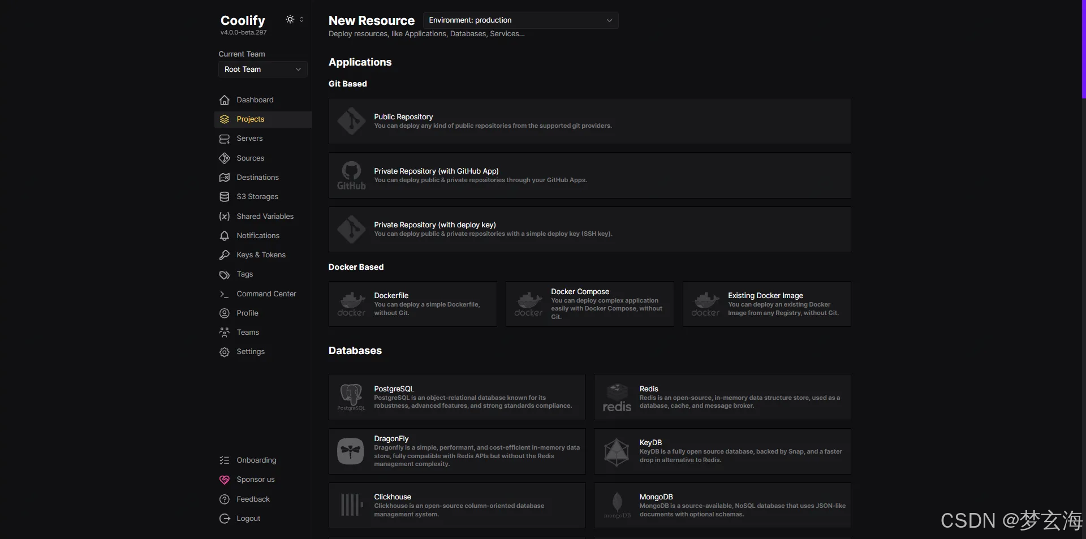Screen dimensions: 1086x539
Task: Click the Feedback question mark icon
Action: point(225,499)
